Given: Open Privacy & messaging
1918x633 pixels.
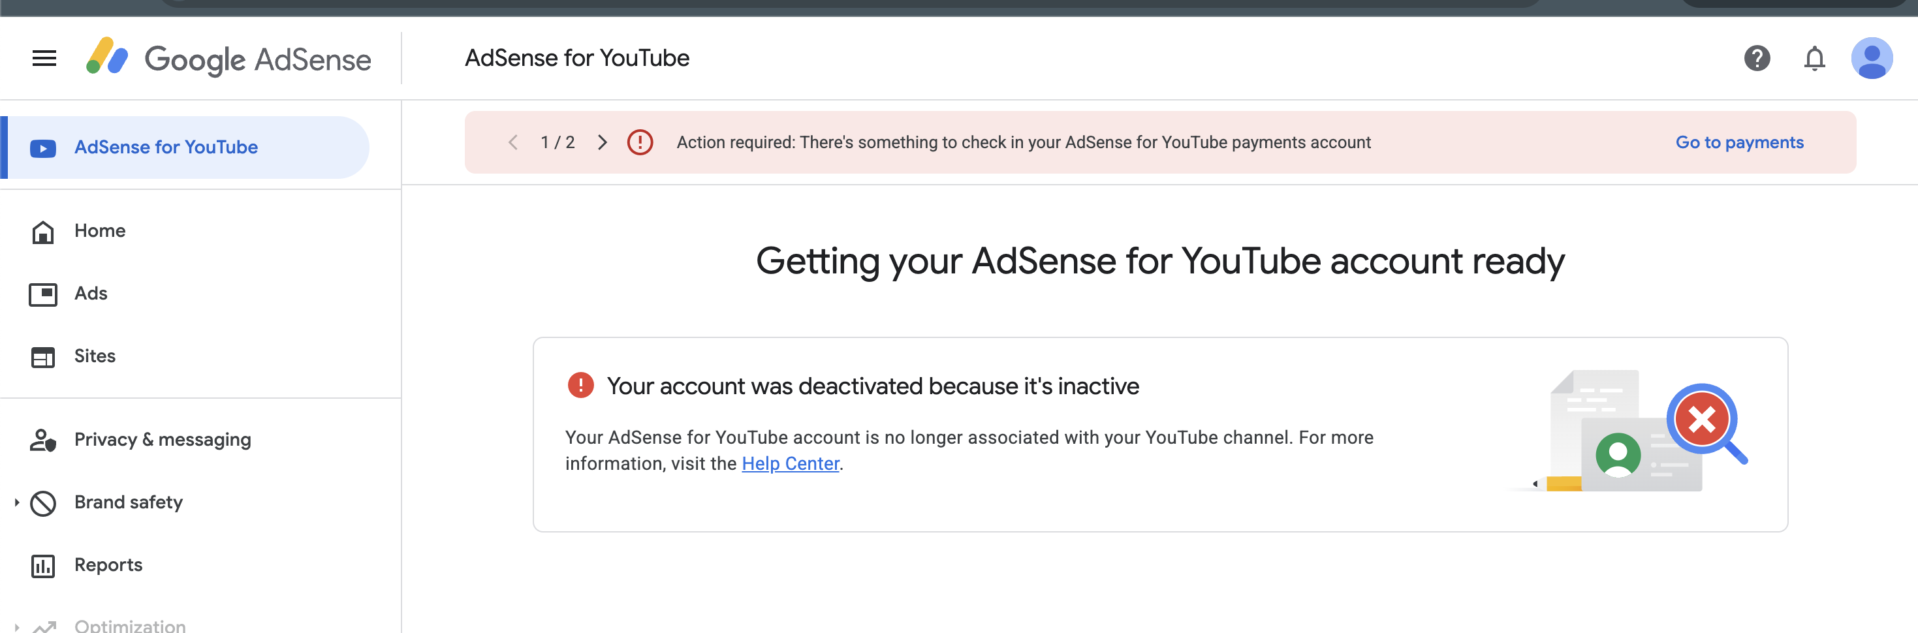Looking at the screenshot, I should [x=163, y=439].
